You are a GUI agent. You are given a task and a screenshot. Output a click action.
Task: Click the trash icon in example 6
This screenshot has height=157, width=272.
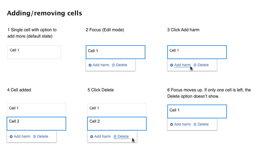click(x=195, y=124)
